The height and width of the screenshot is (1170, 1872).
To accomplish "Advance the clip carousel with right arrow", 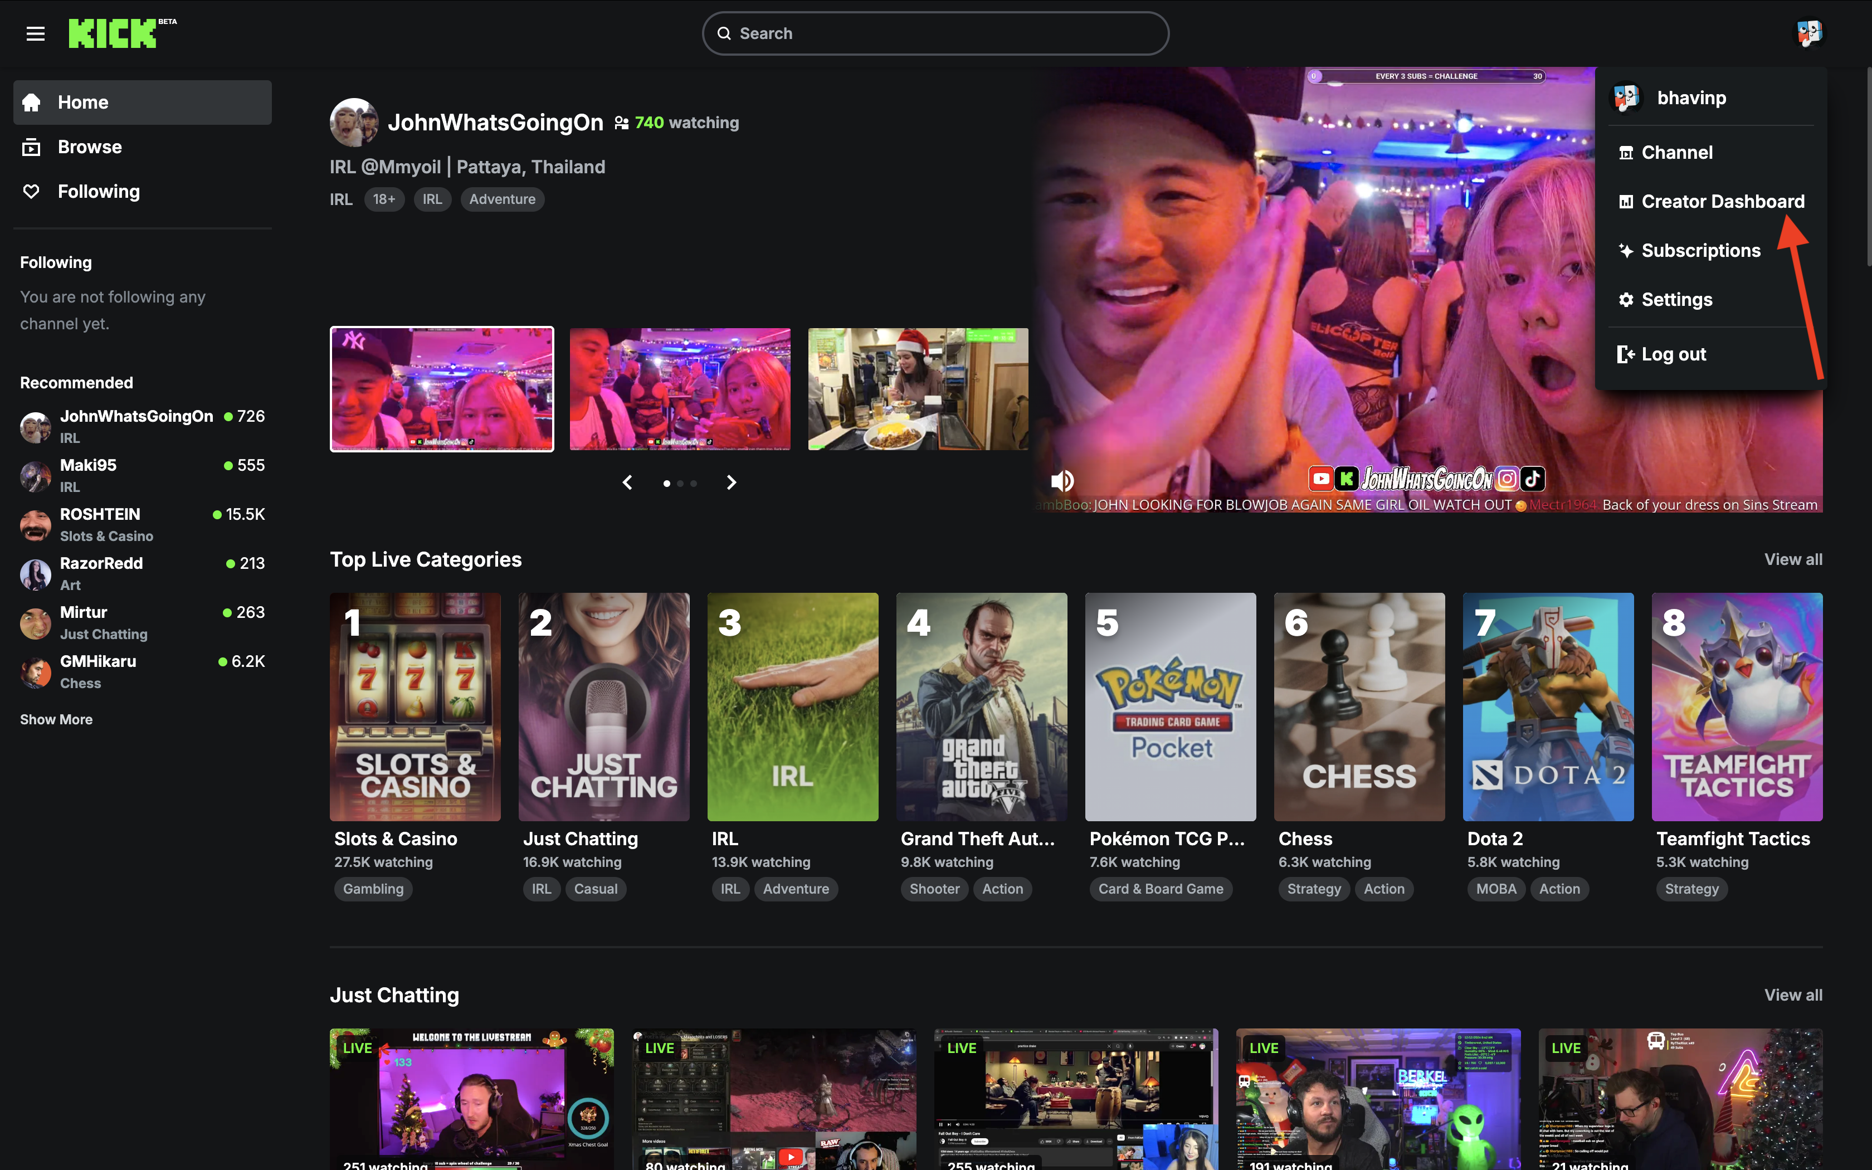I will 730,482.
